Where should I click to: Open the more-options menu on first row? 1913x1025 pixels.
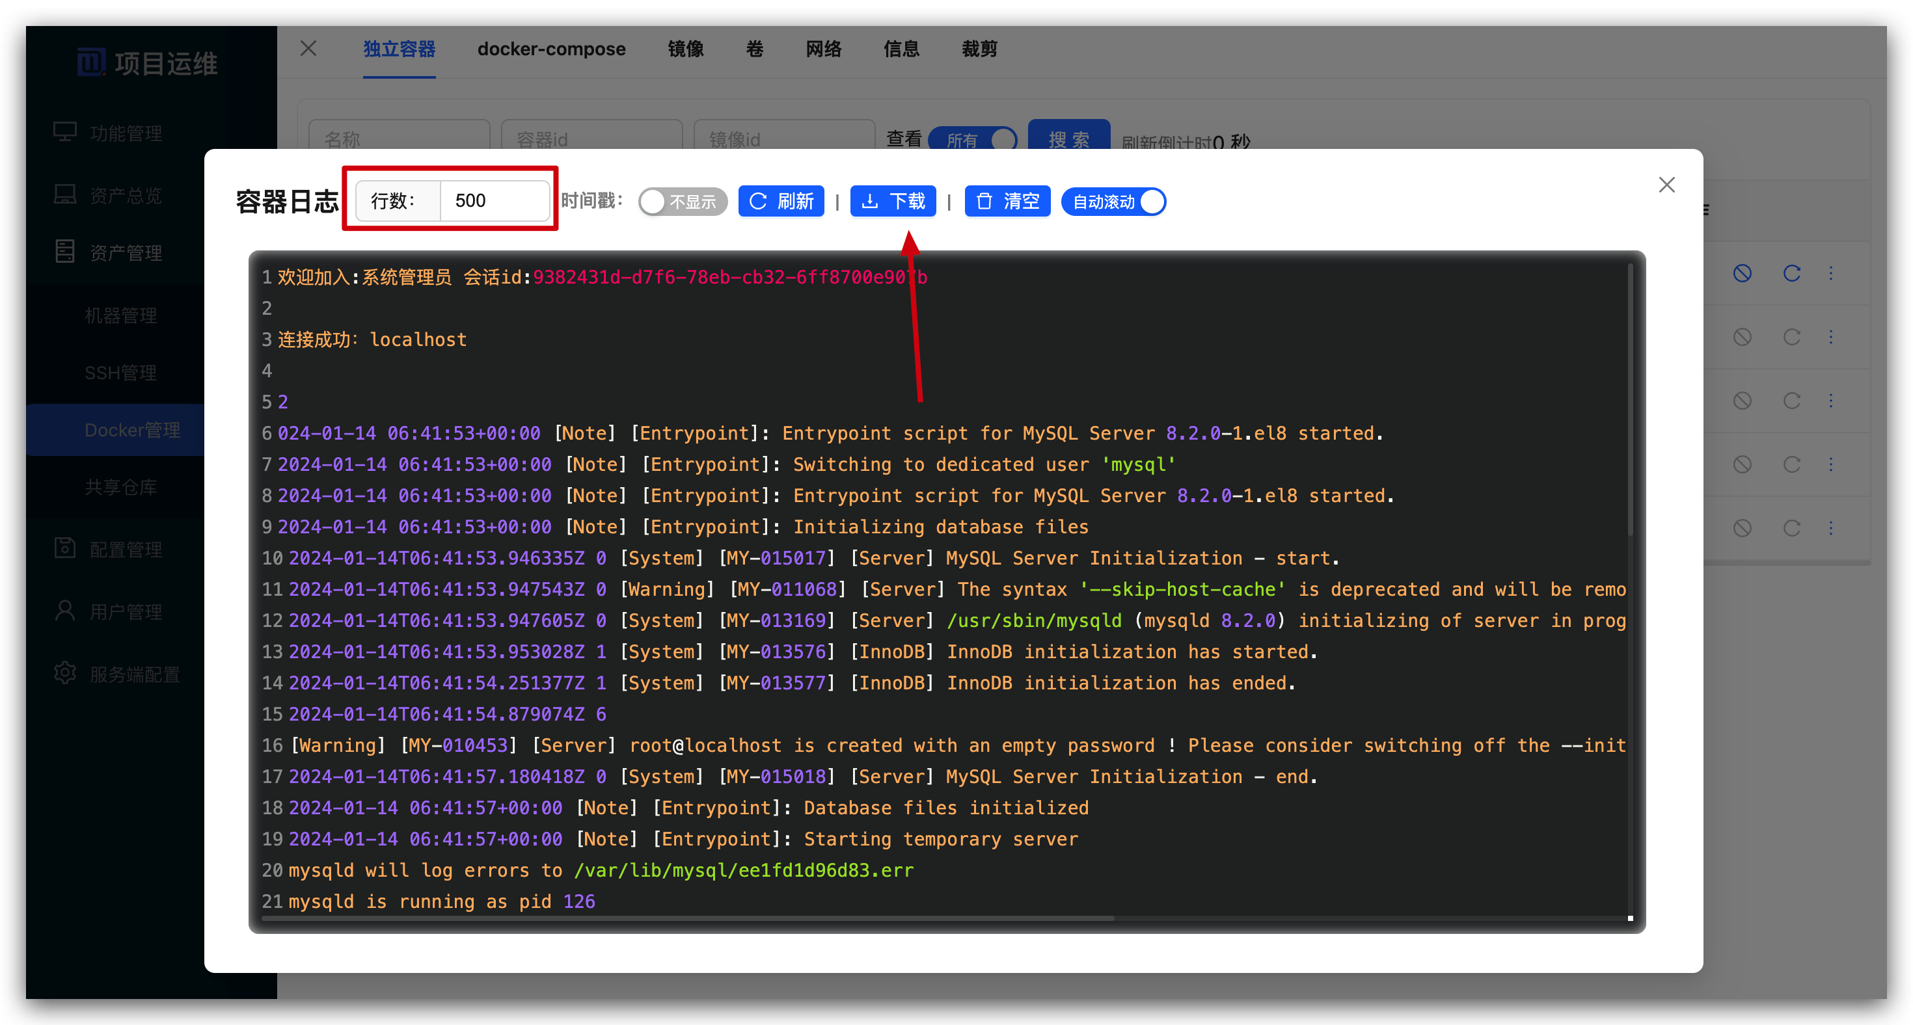pos(1830,273)
